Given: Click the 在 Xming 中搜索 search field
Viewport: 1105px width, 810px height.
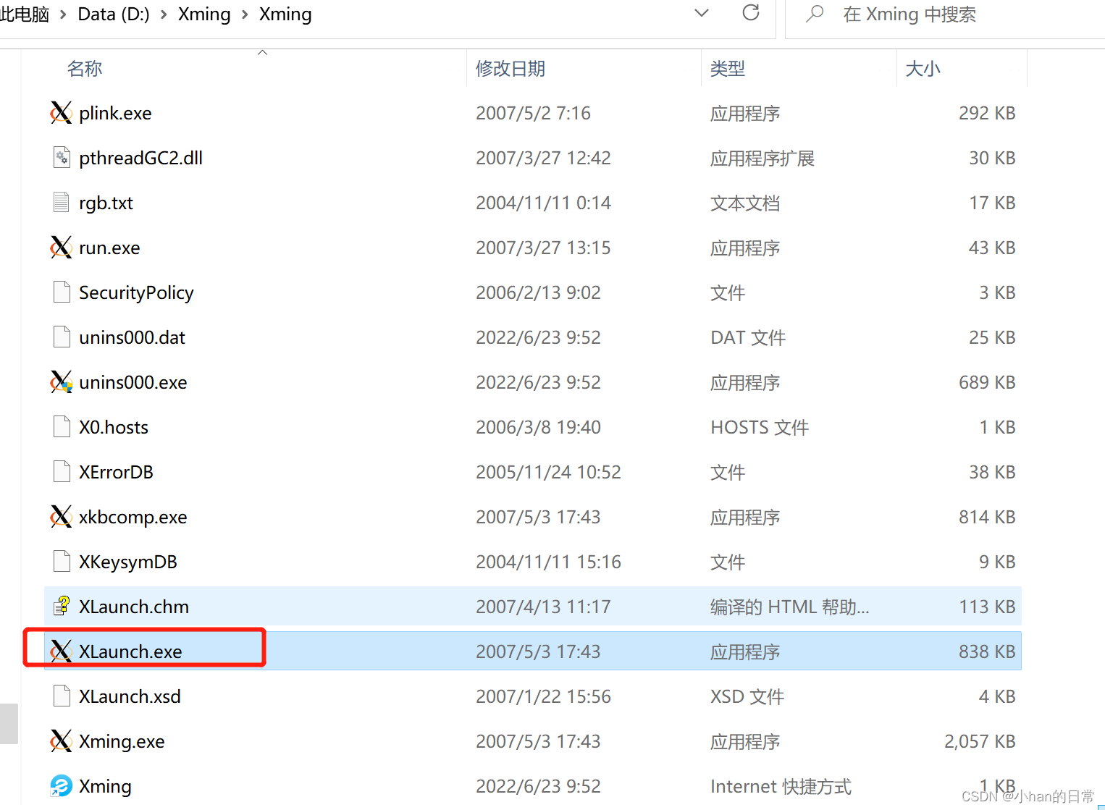Looking at the screenshot, I should click(909, 14).
